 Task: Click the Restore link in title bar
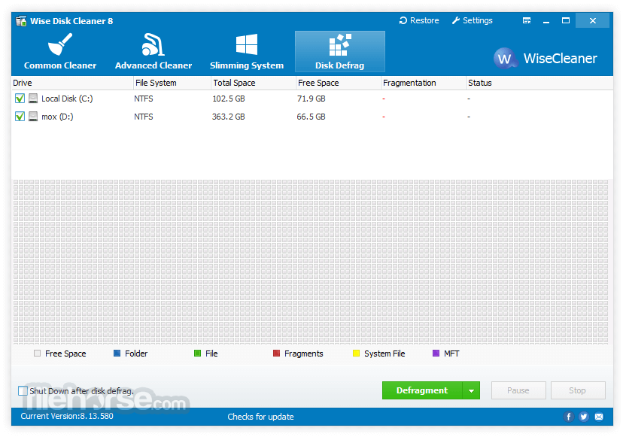[x=419, y=20]
